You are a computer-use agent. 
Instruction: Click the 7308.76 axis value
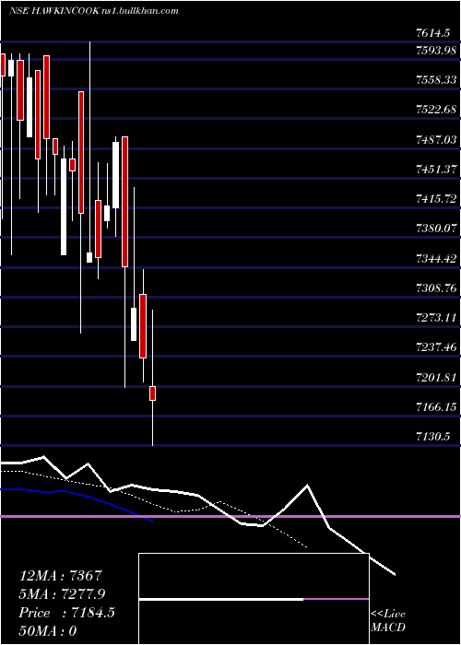(x=436, y=288)
